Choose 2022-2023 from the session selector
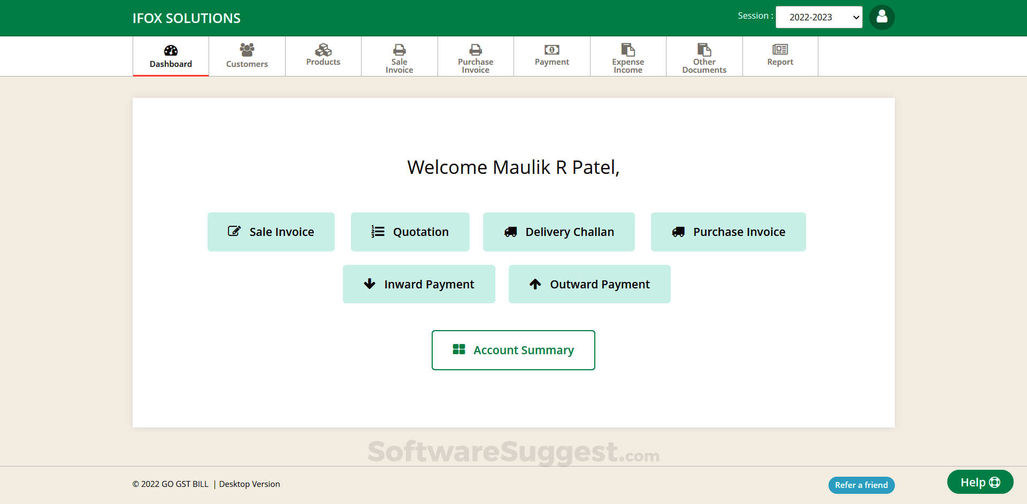The height and width of the screenshot is (504, 1027). [x=818, y=17]
